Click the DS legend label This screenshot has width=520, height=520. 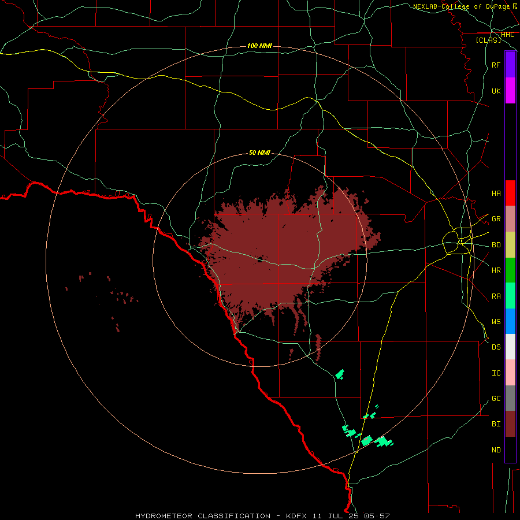(x=496, y=347)
